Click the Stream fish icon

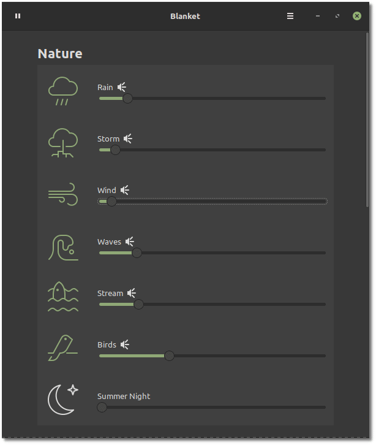tap(63, 297)
